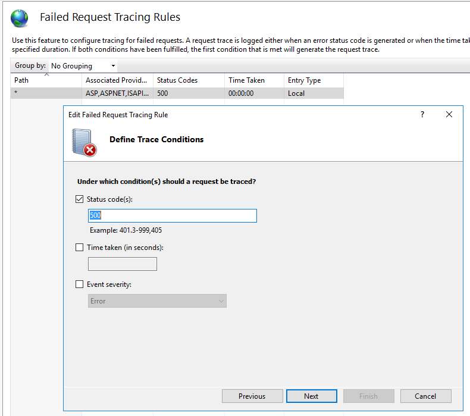
Task: Click the Finish button
Action: [x=368, y=396]
